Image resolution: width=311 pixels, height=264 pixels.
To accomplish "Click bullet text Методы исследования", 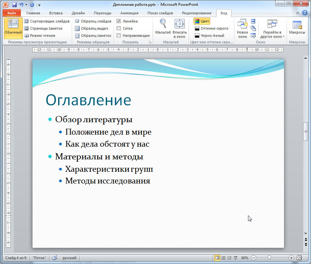I will pos(108,181).
